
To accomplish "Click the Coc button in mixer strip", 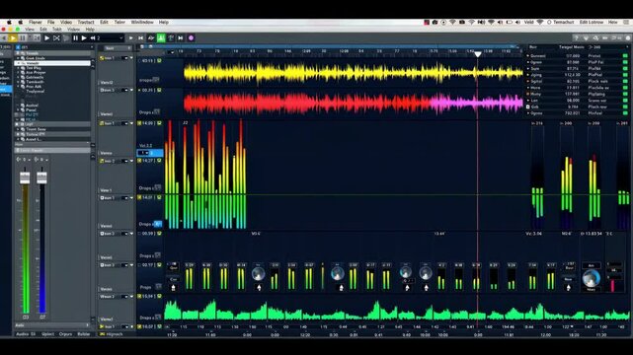I will click(174, 279).
